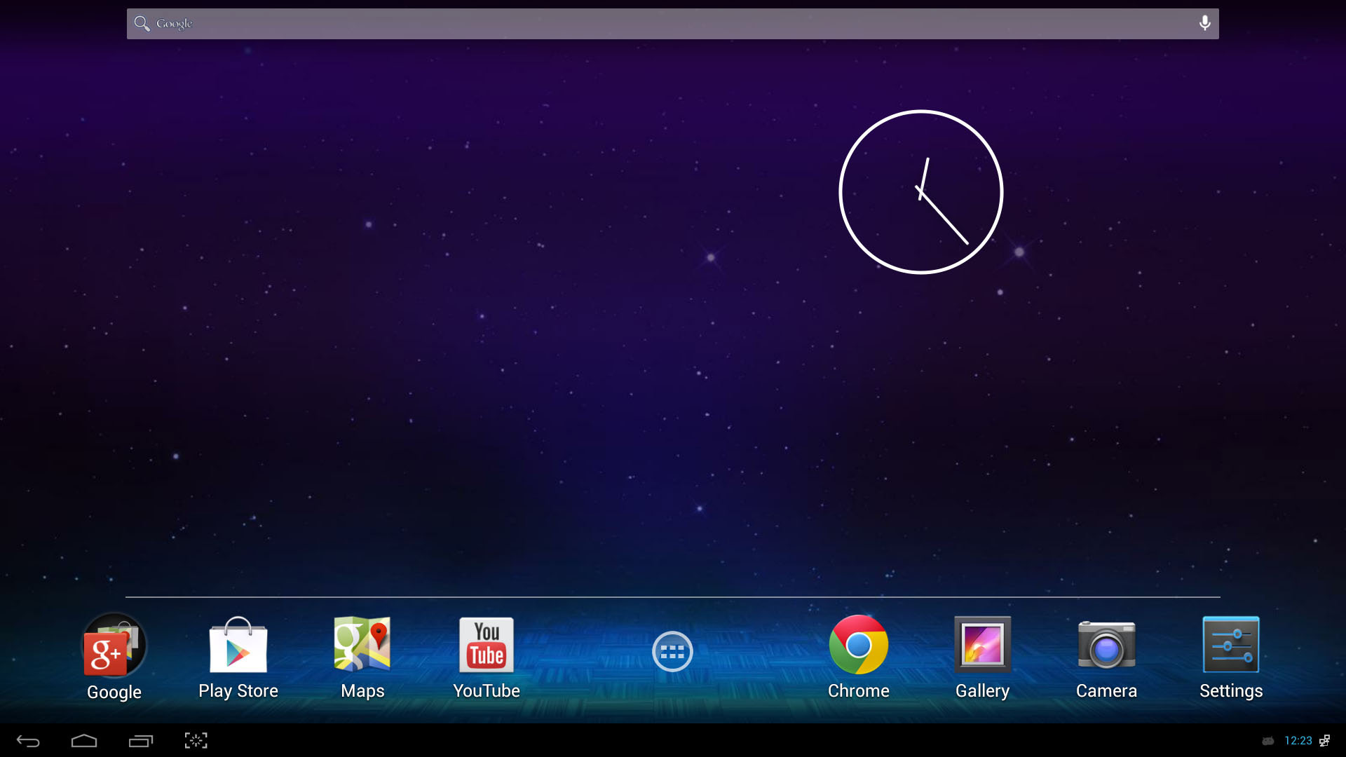Viewport: 1346px width, 757px height.
Task: Open device Settings
Action: 1230,653
